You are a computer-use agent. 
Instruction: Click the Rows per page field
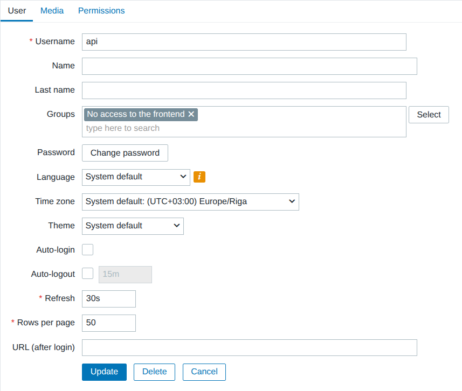pyautogui.click(x=108, y=323)
